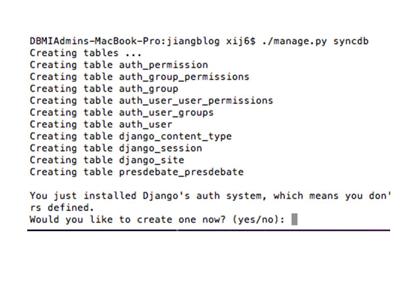
Task: Click the ./manage.py syncdb command text
Action: coord(315,41)
